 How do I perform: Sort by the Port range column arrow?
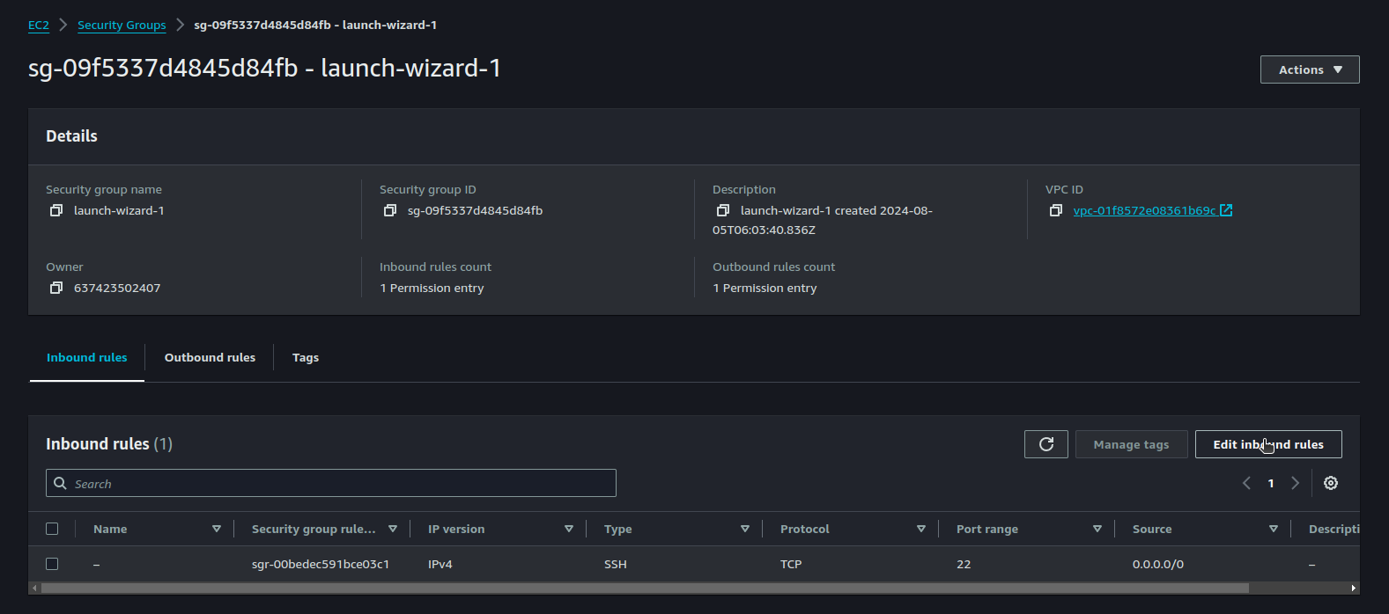click(1097, 529)
